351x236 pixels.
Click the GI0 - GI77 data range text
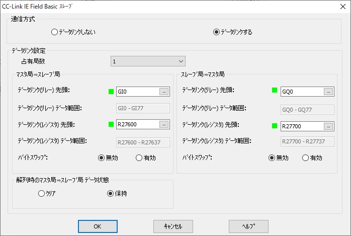click(131, 108)
